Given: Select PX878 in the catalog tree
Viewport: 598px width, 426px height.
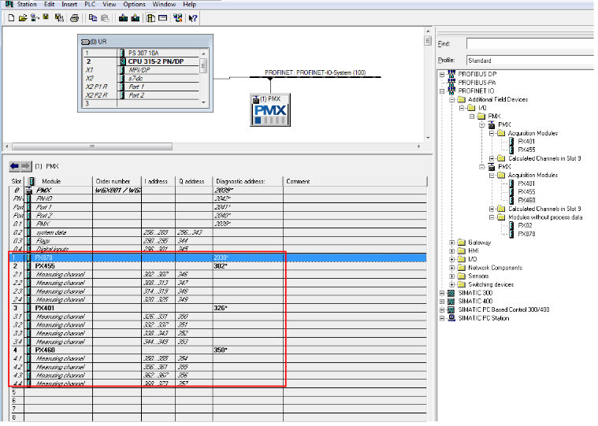Looking at the screenshot, I should click(x=526, y=234).
